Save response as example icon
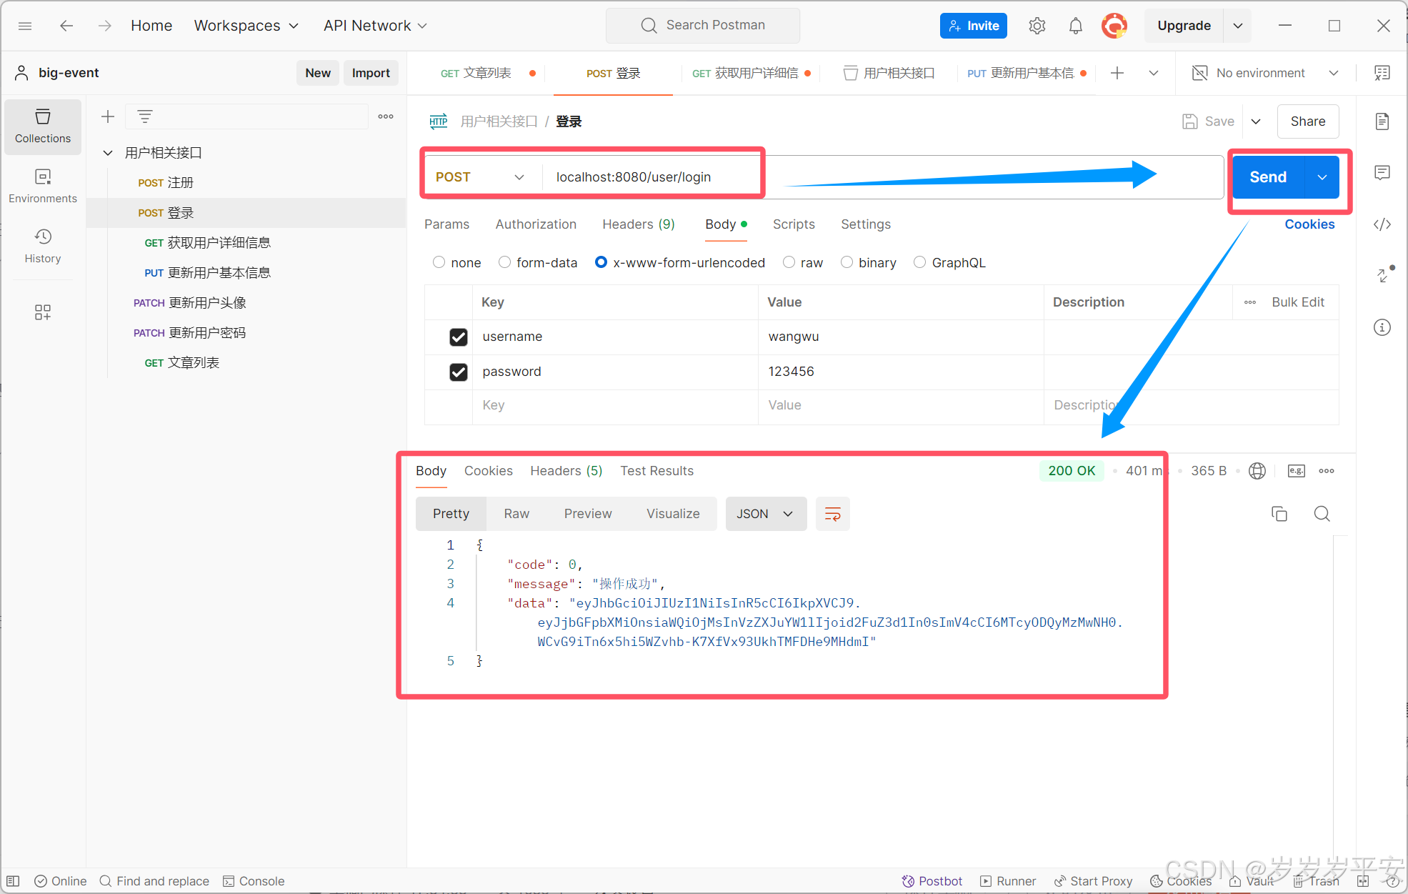The height and width of the screenshot is (894, 1408). [x=1297, y=471]
